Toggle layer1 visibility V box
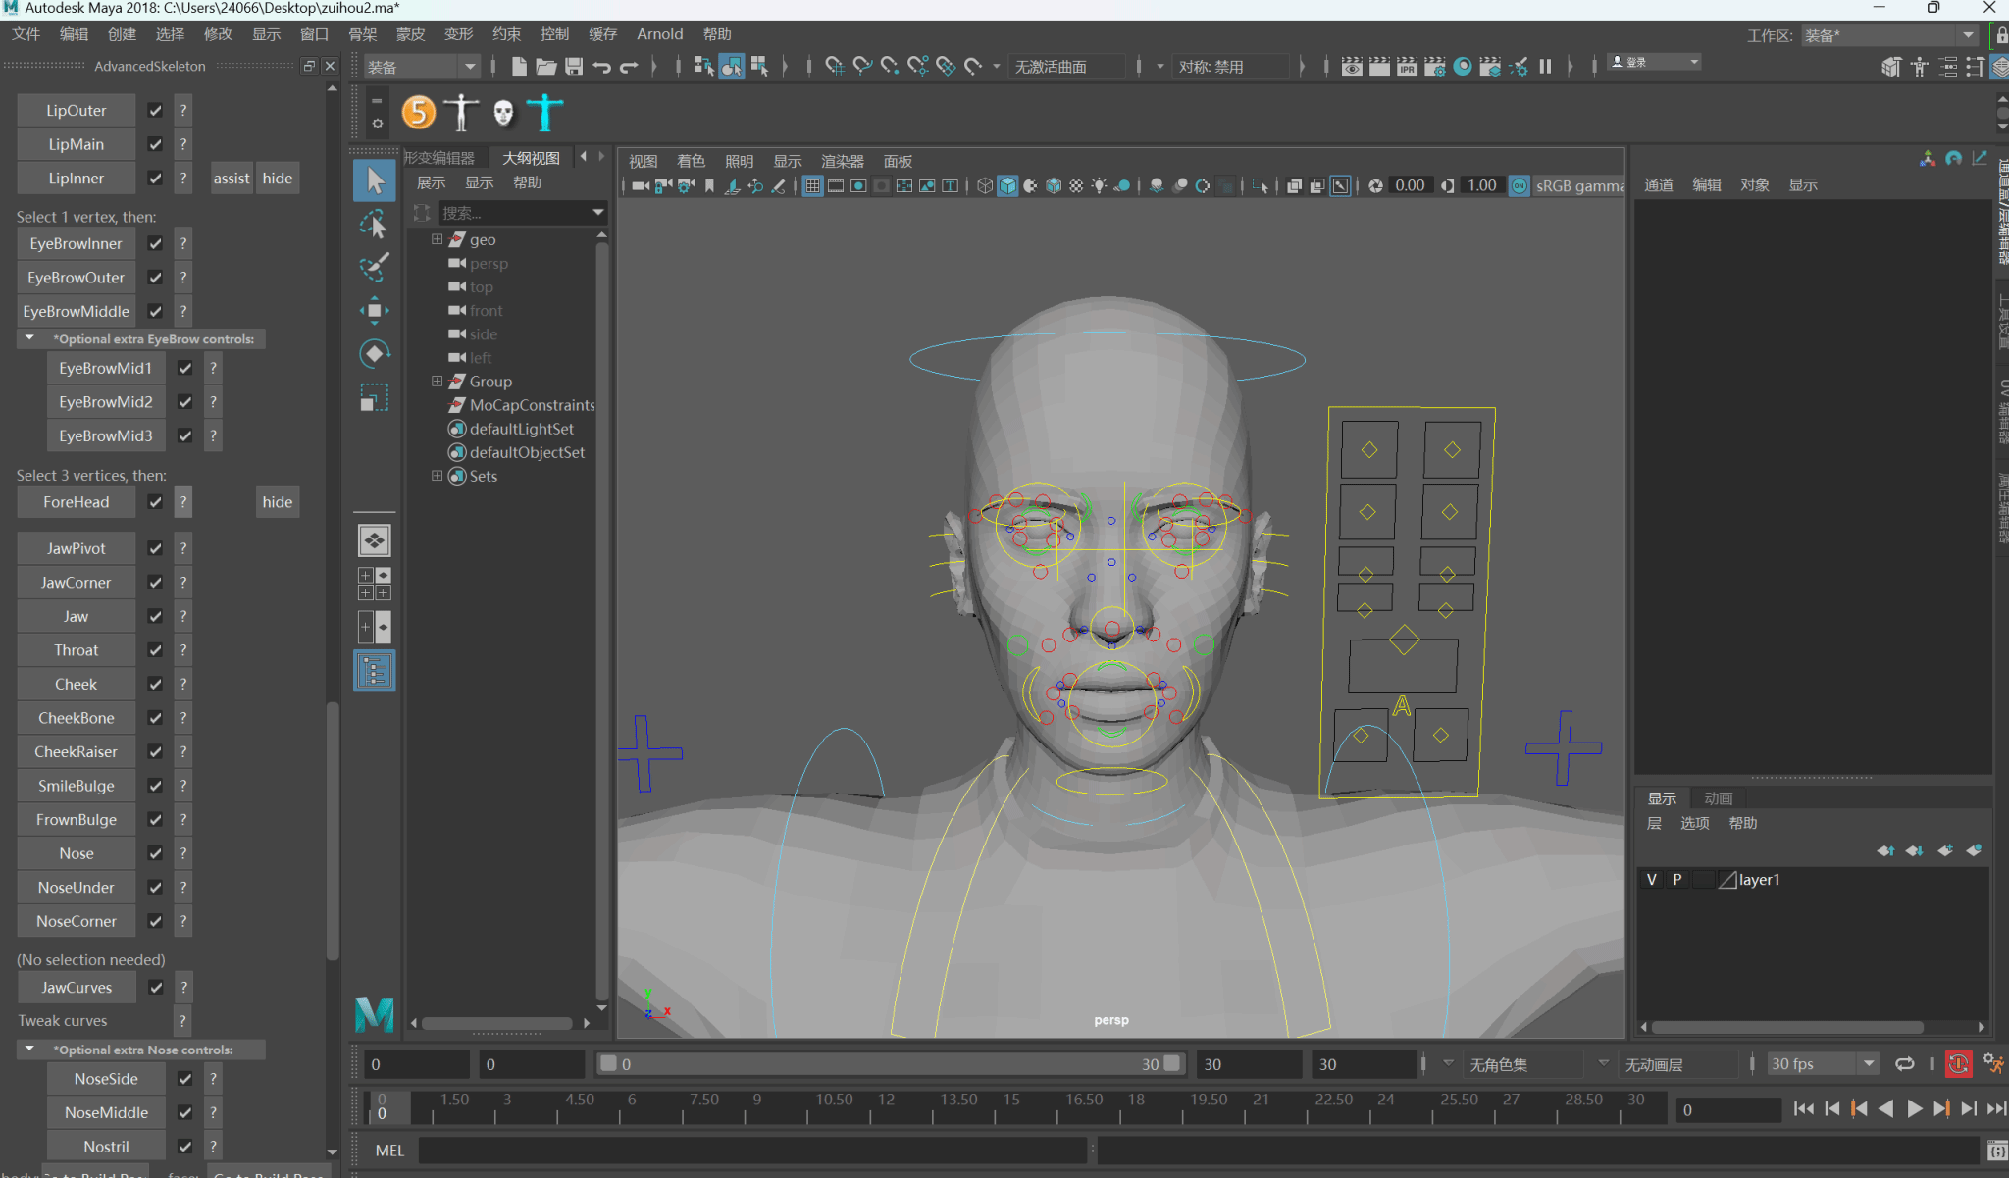 (1652, 880)
